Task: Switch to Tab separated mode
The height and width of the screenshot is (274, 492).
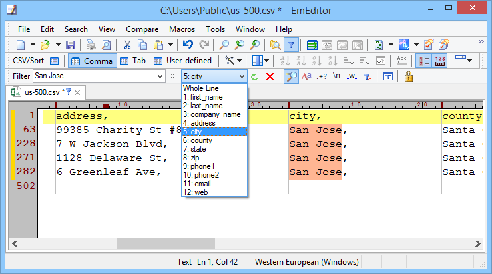Action: coord(133,61)
